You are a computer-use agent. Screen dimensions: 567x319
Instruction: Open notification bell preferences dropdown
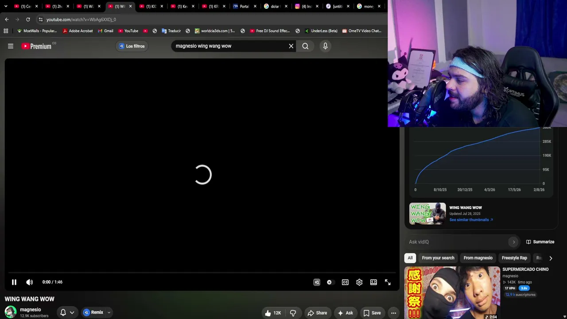67,312
